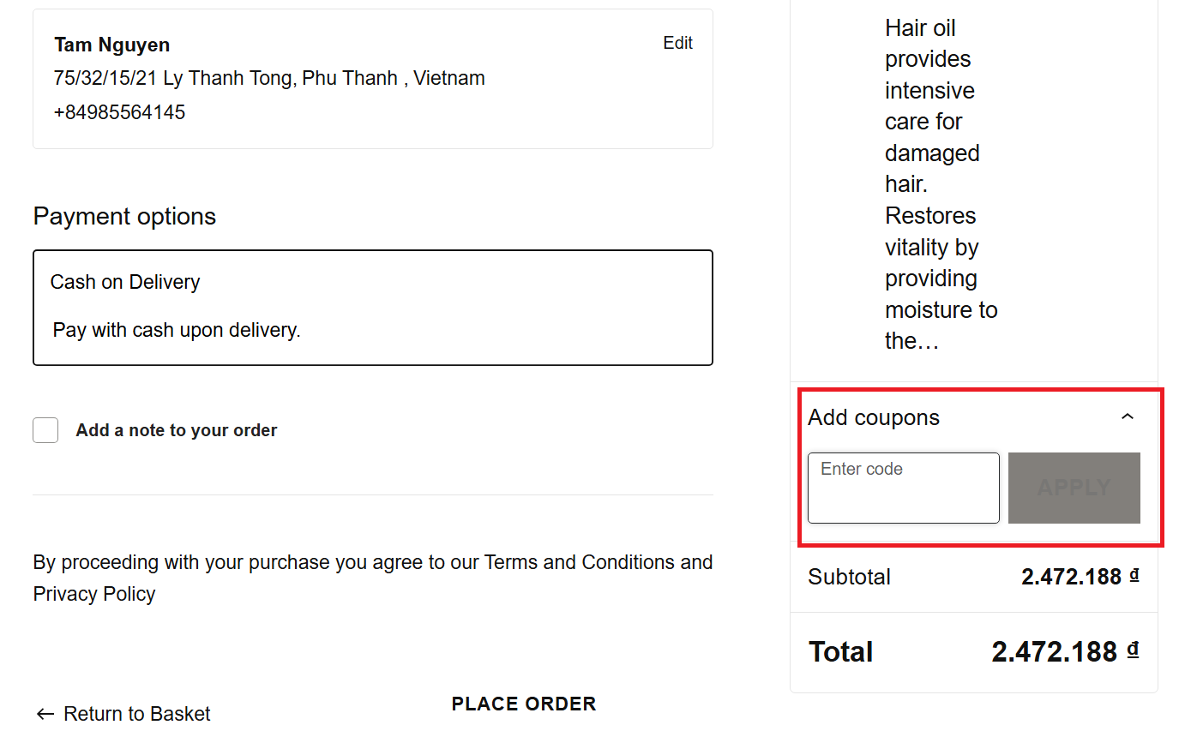Screen dimensions: 1197x743
Task: Tick the Add a note checkbox
Action: (x=45, y=430)
